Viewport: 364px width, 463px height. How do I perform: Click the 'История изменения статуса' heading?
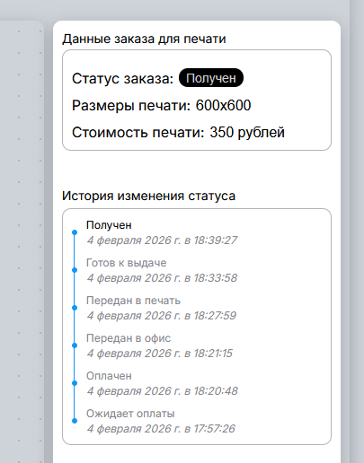[x=148, y=196]
